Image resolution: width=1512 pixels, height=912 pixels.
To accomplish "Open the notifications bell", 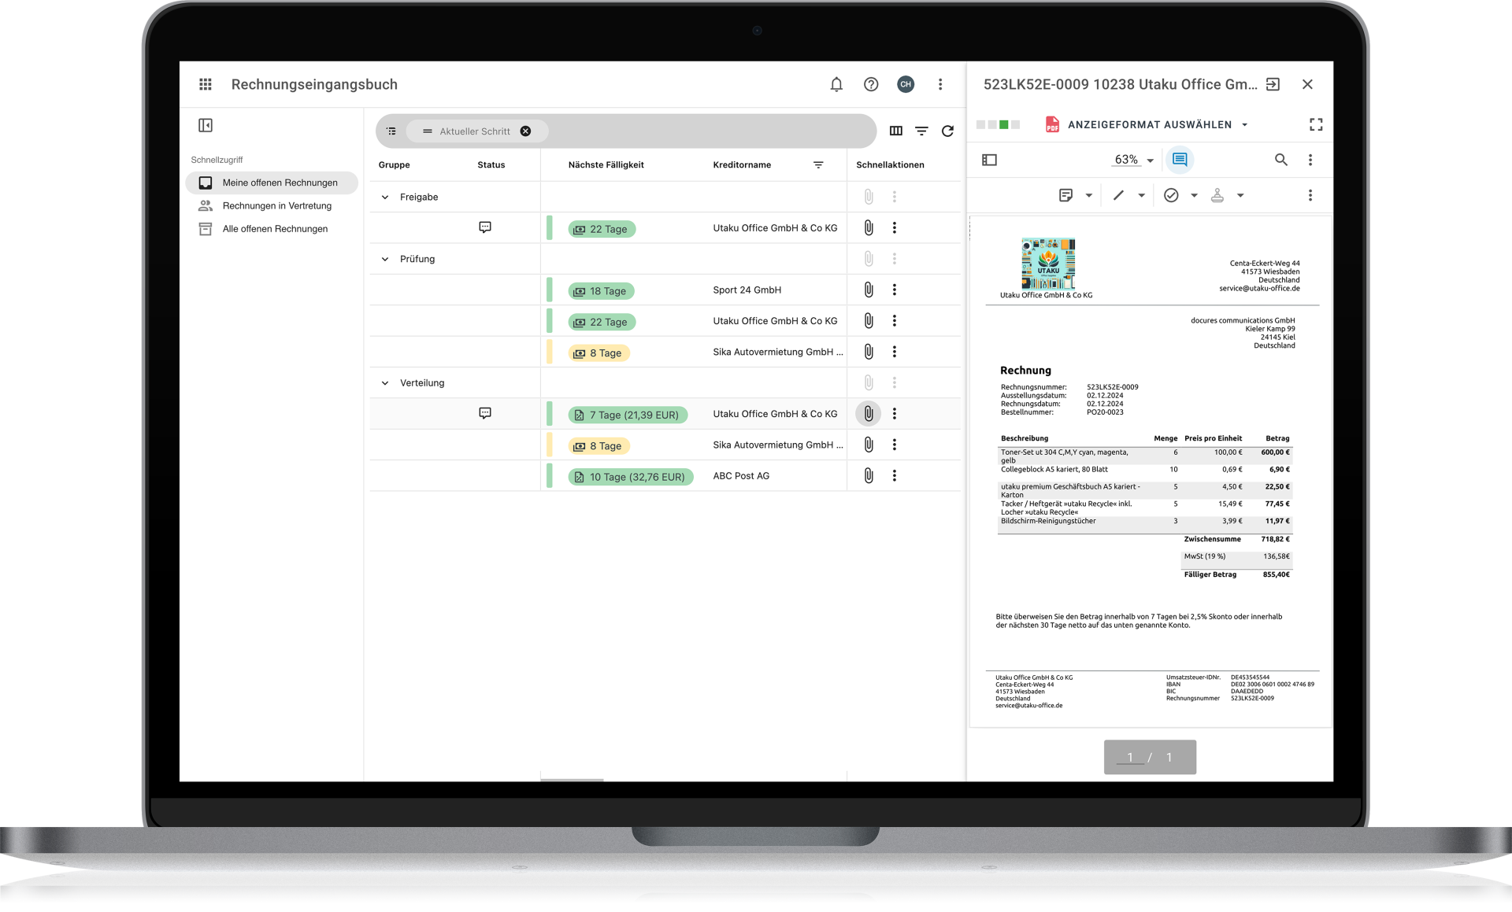I will (x=836, y=84).
